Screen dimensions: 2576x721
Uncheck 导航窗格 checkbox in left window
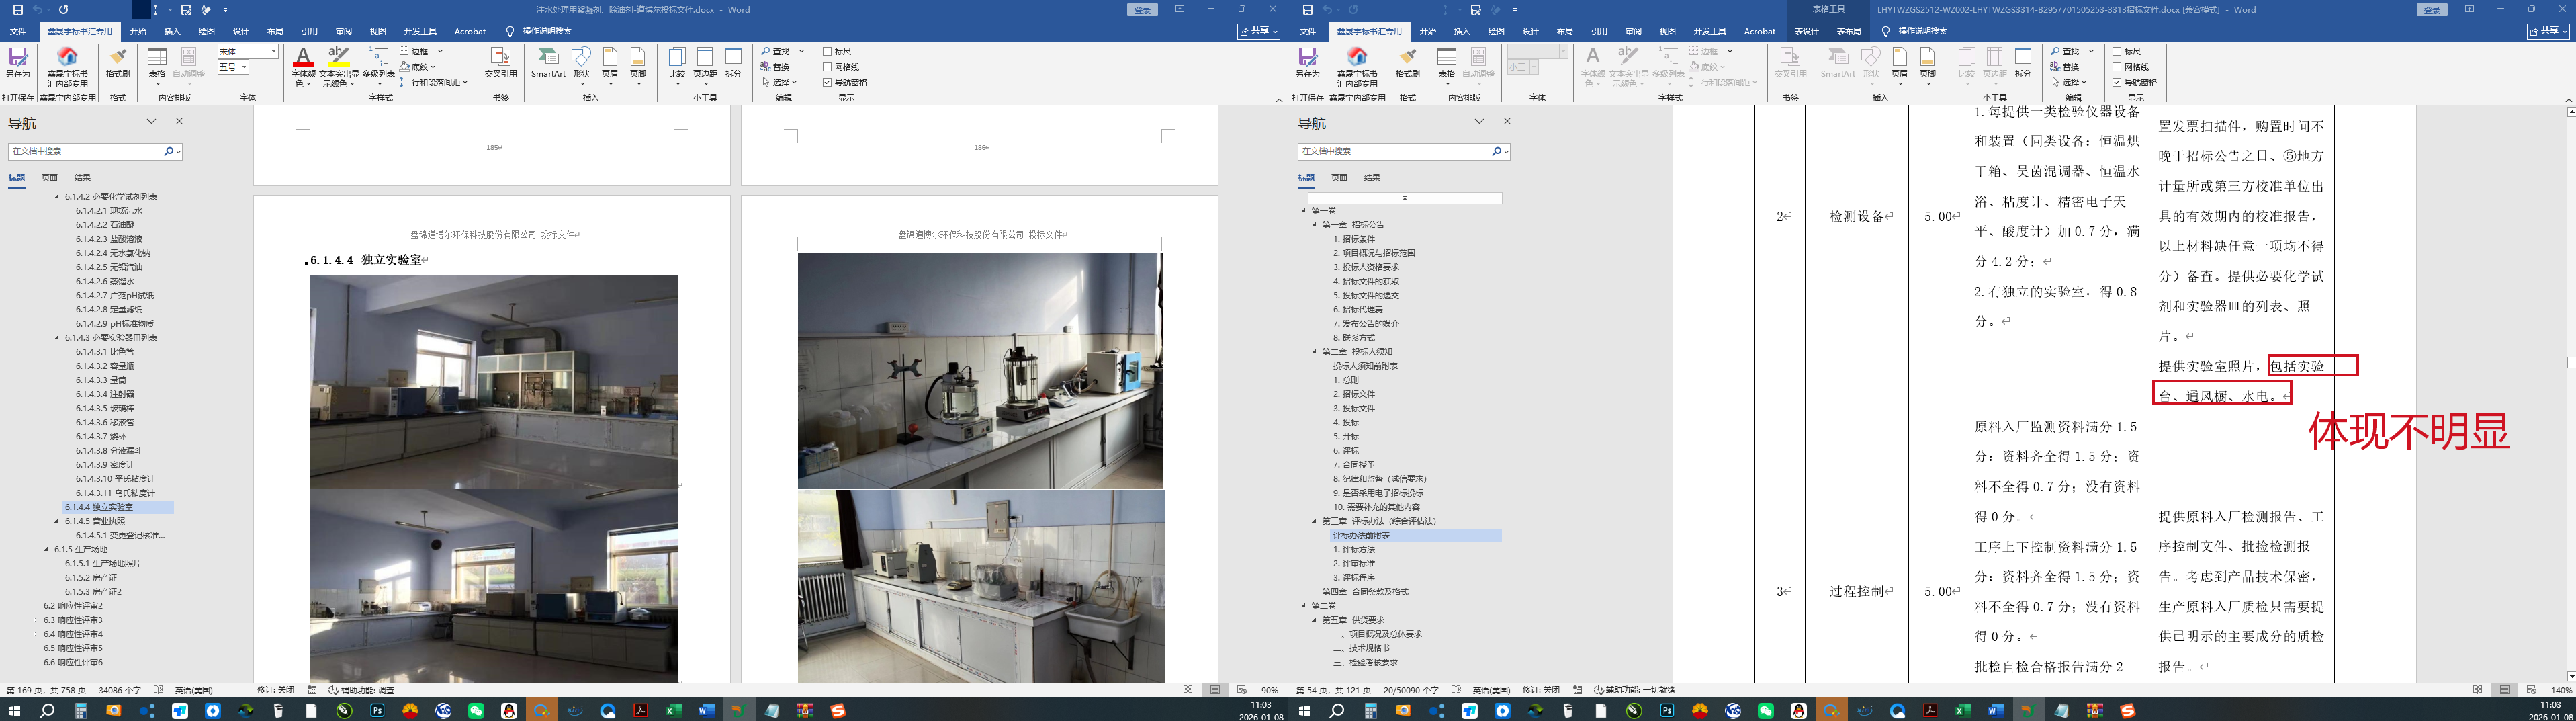click(828, 82)
